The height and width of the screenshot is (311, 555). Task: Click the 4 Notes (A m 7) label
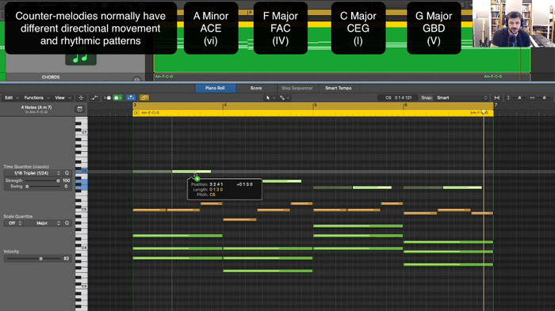[36, 108]
